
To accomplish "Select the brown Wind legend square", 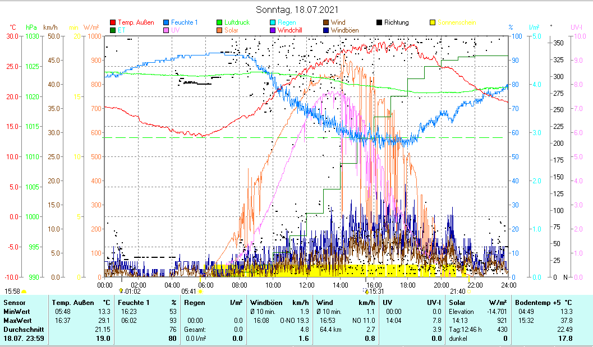I will tap(326, 22).
